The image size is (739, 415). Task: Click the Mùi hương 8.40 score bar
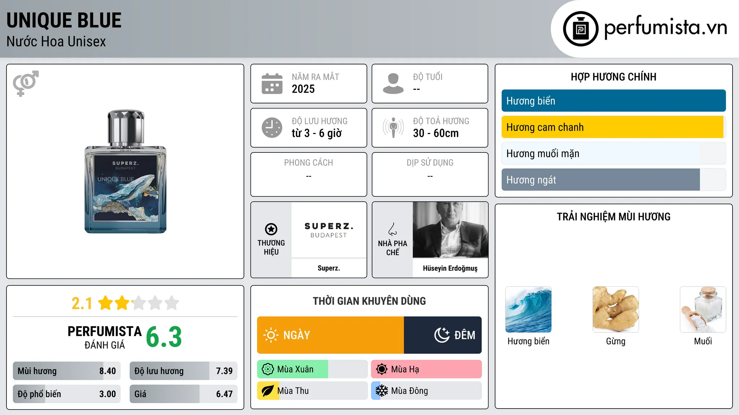[67, 371]
